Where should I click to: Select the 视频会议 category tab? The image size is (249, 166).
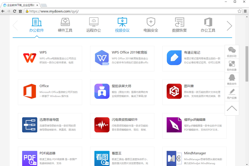click(122, 25)
